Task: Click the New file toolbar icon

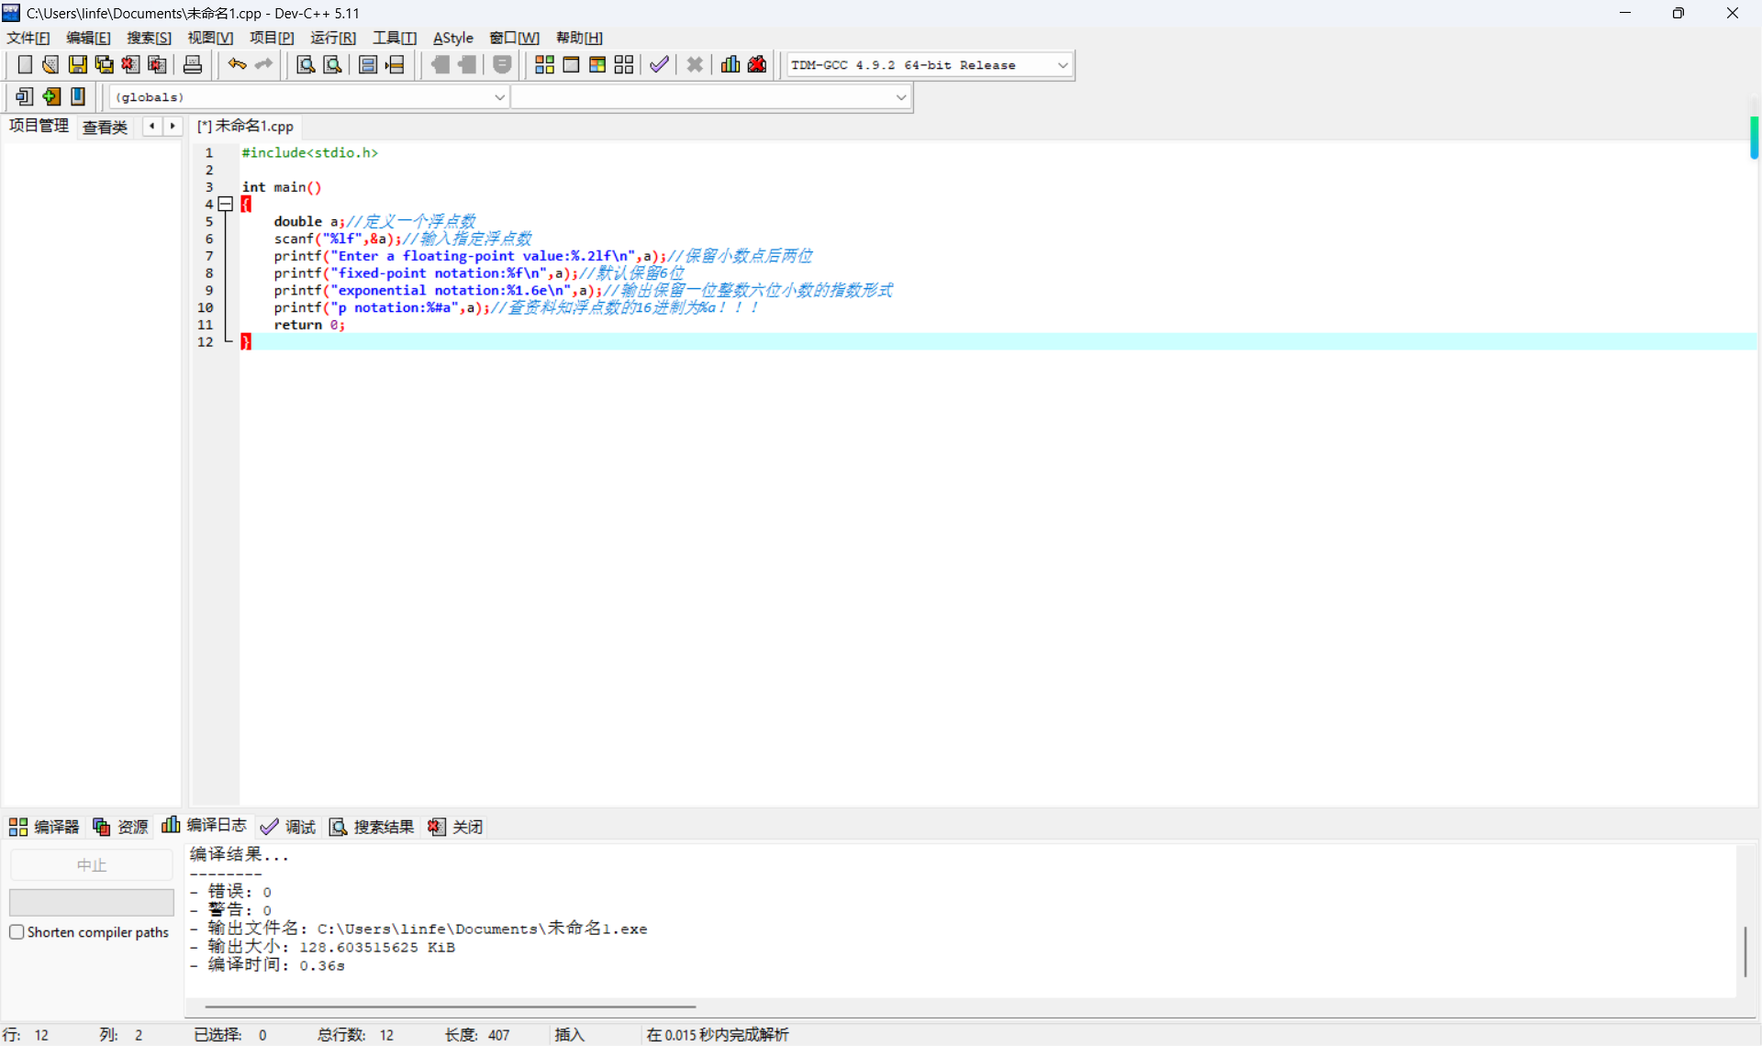Action: tap(25, 64)
